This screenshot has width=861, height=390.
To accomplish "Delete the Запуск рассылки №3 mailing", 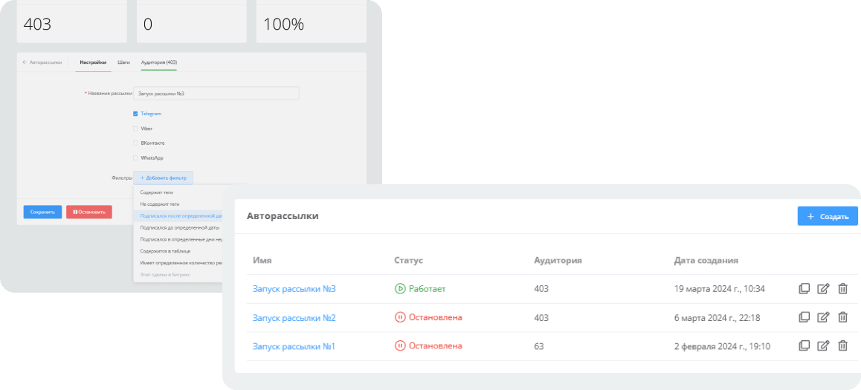I will click(842, 289).
